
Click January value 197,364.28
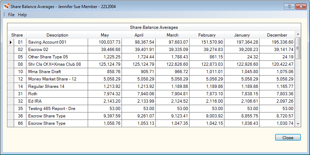click(x=242, y=42)
